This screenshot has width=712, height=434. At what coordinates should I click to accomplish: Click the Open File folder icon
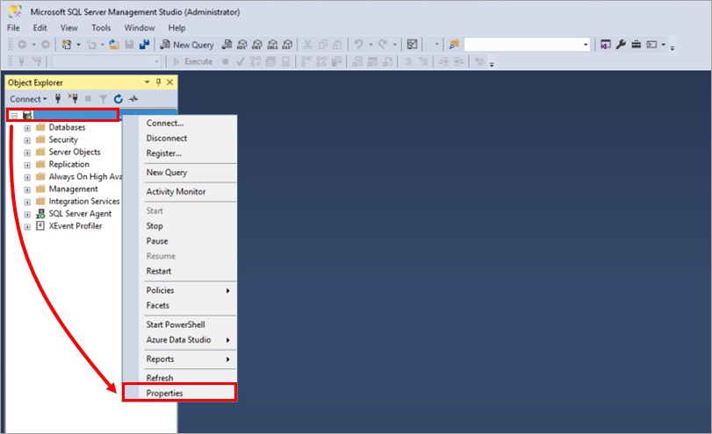coord(114,45)
